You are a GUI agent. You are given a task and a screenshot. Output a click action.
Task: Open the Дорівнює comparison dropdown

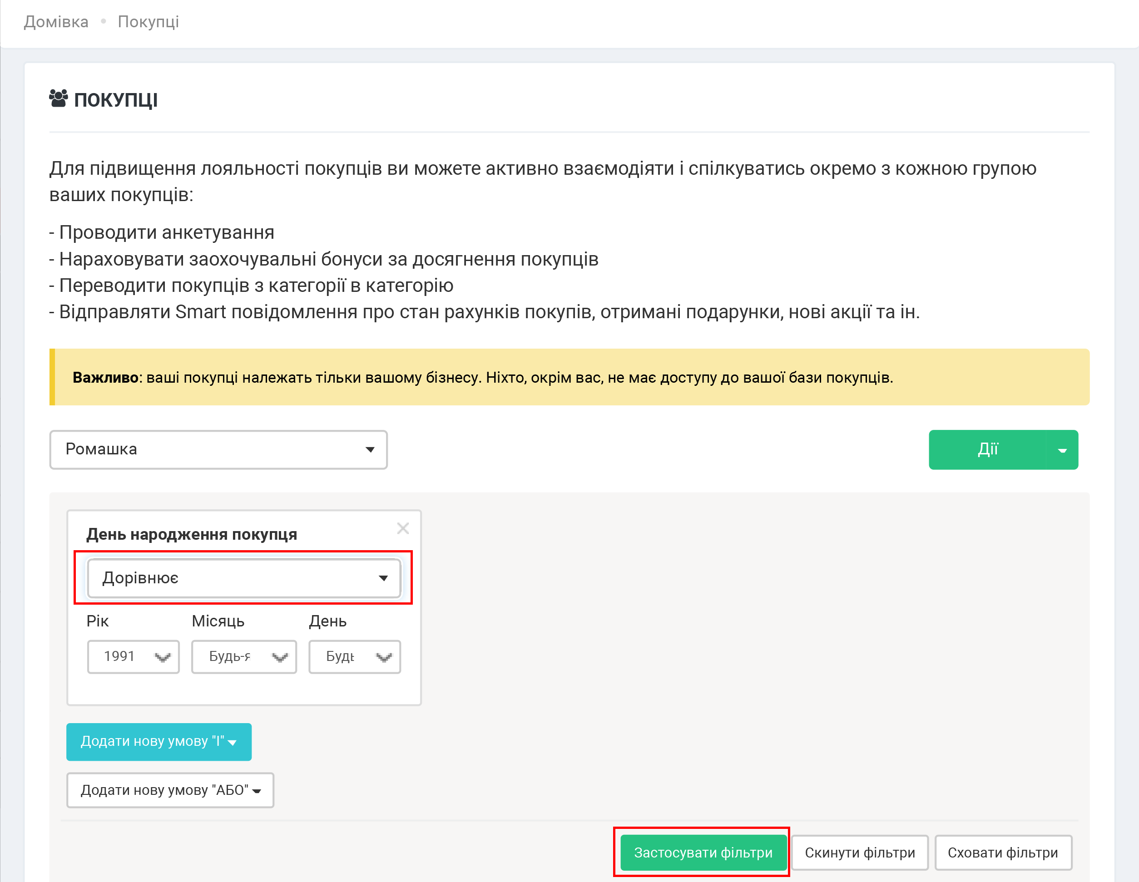point(243,578)
